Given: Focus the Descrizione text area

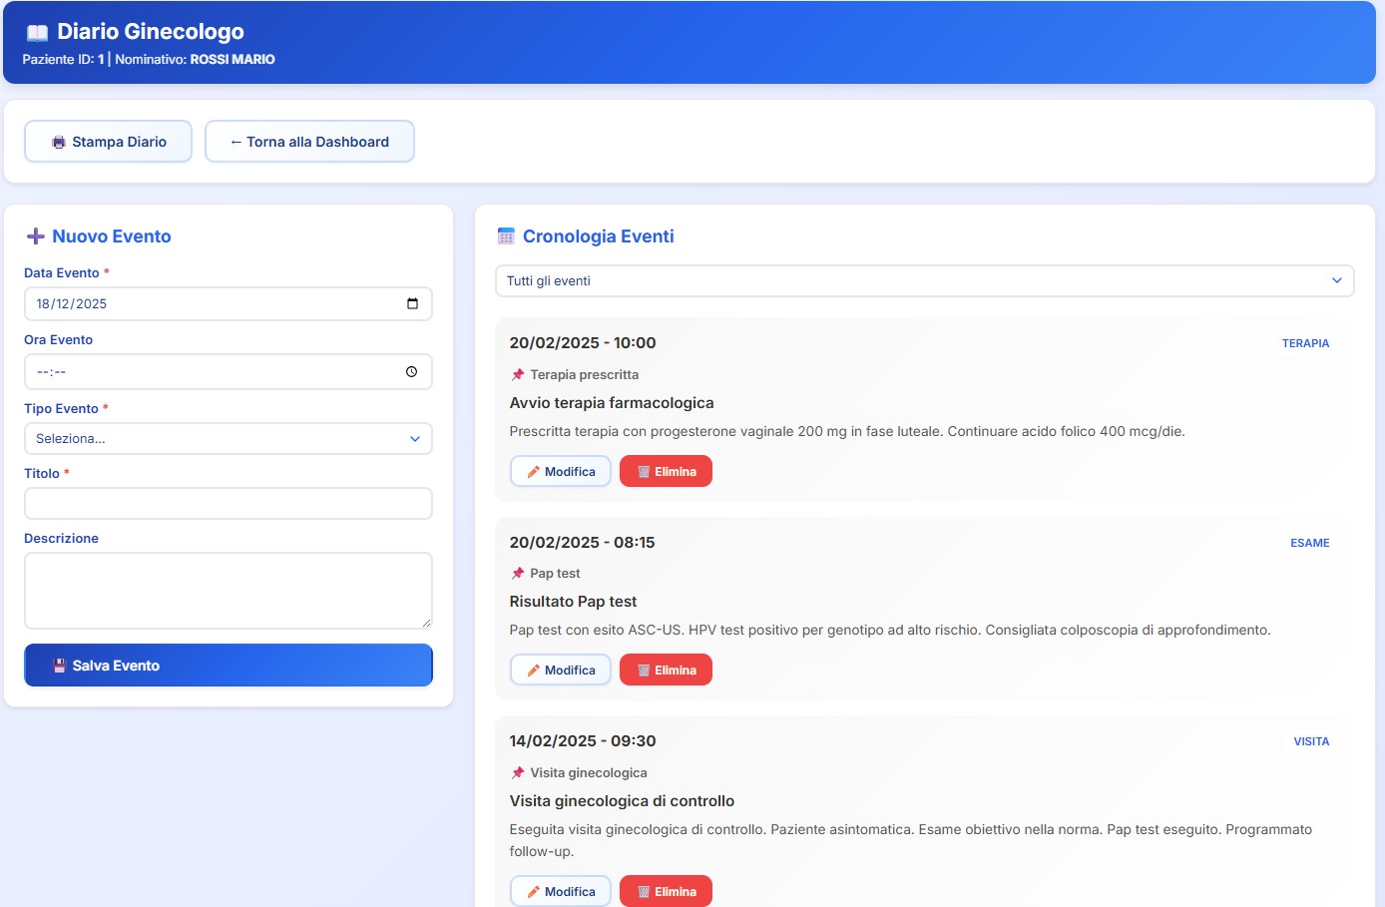Looking at the screenshot, I should 228,590.
